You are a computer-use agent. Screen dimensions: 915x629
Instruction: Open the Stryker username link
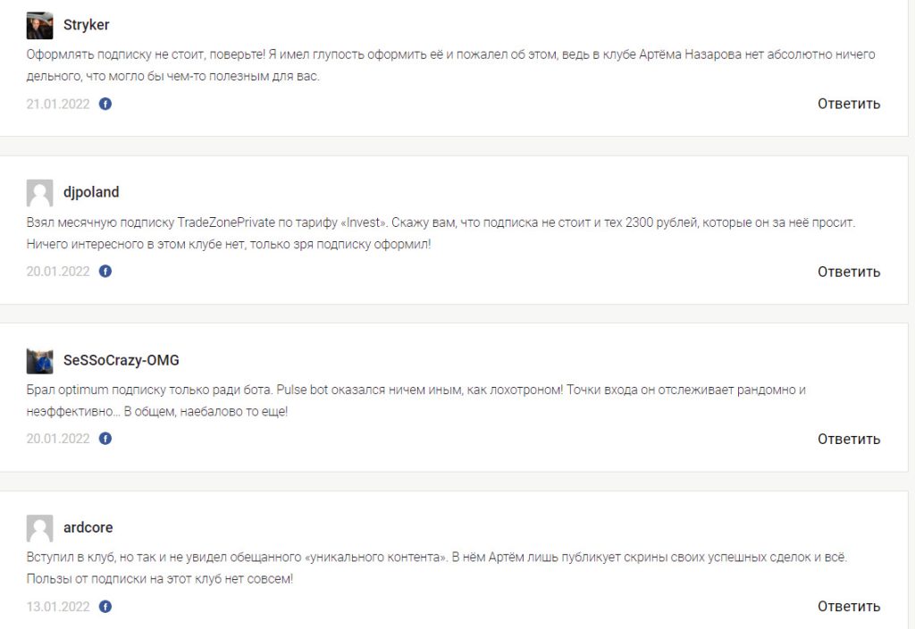coord(87,25)
